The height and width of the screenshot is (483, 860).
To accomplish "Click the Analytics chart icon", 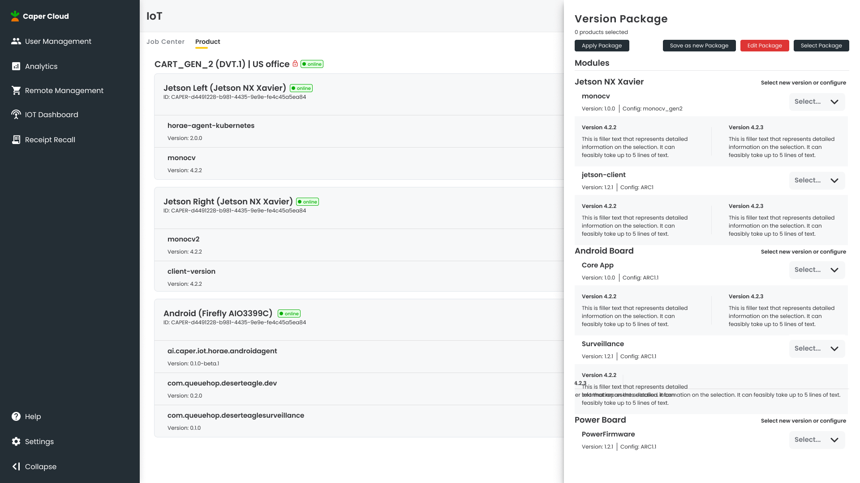I will pyautogui.click(x=16, y=66).
